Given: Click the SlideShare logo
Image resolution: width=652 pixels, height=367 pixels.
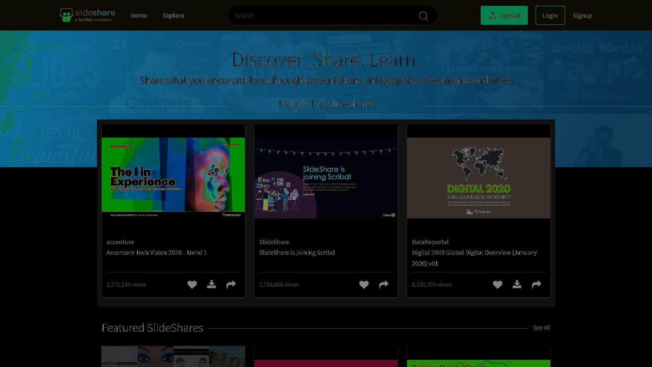Looking at the screenshot, I should 87,15.
